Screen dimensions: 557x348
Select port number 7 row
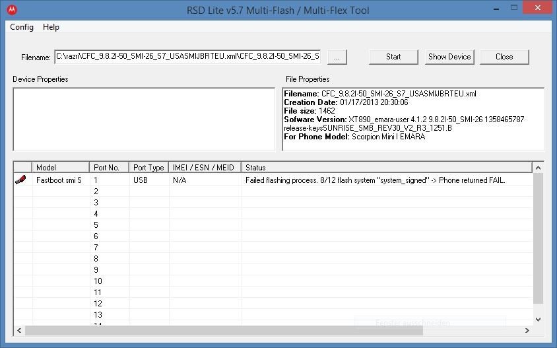pyautogui.click(x=273, y=248)
